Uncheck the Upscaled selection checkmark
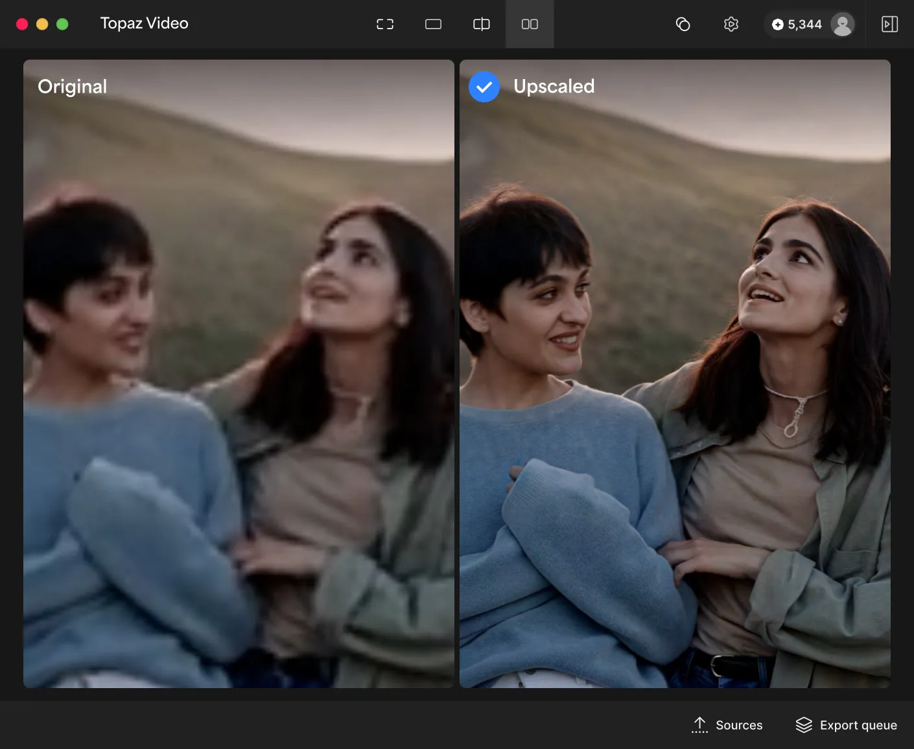Screen dimensions: 914x749 coord(484,87)
